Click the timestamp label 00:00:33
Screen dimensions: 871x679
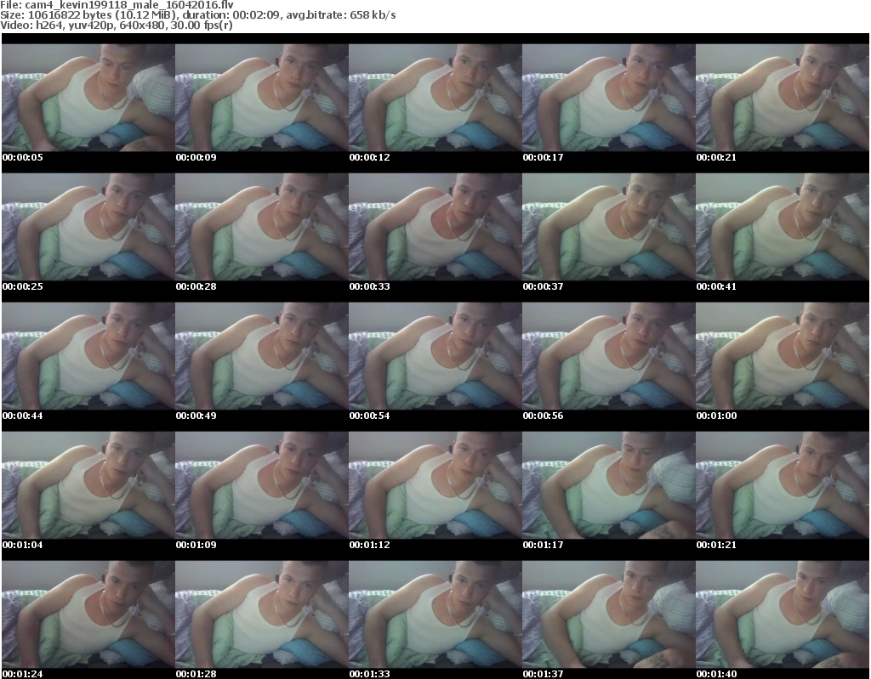pyautogui.click(x=369, y=287)
